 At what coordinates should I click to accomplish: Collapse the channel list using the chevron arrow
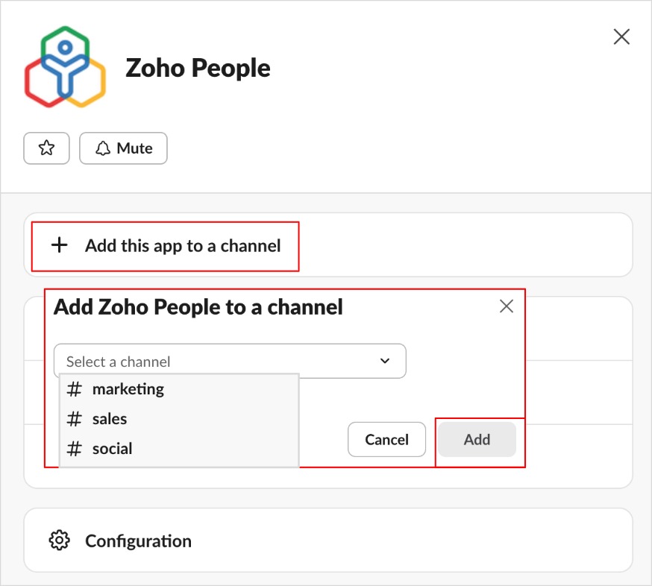pyautogui.click(x=385, y=361)
